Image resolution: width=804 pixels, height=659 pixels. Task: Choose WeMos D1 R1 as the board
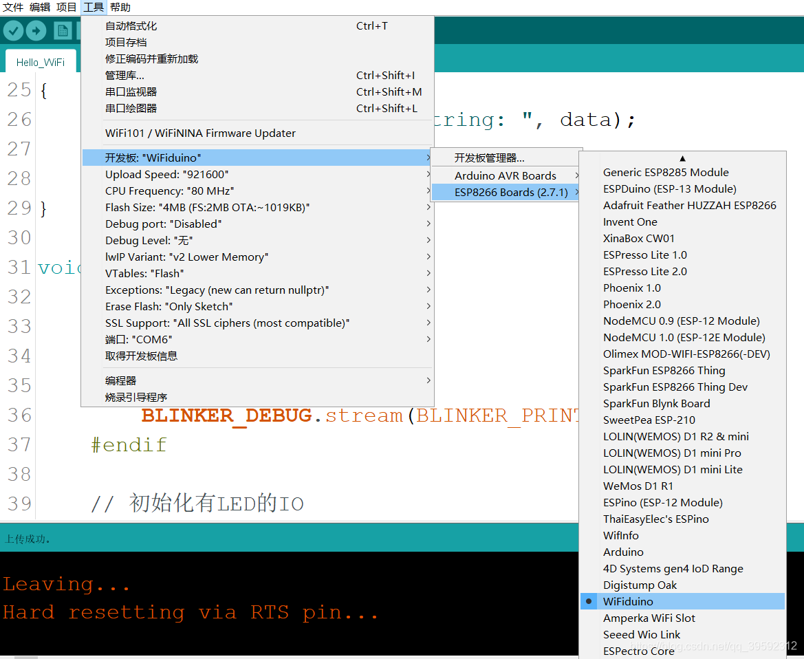(x=638, y=486)
